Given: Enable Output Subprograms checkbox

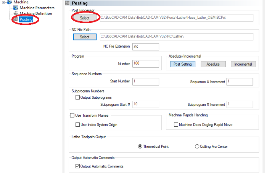Looking at the screenshot, I should click(77, 97).
